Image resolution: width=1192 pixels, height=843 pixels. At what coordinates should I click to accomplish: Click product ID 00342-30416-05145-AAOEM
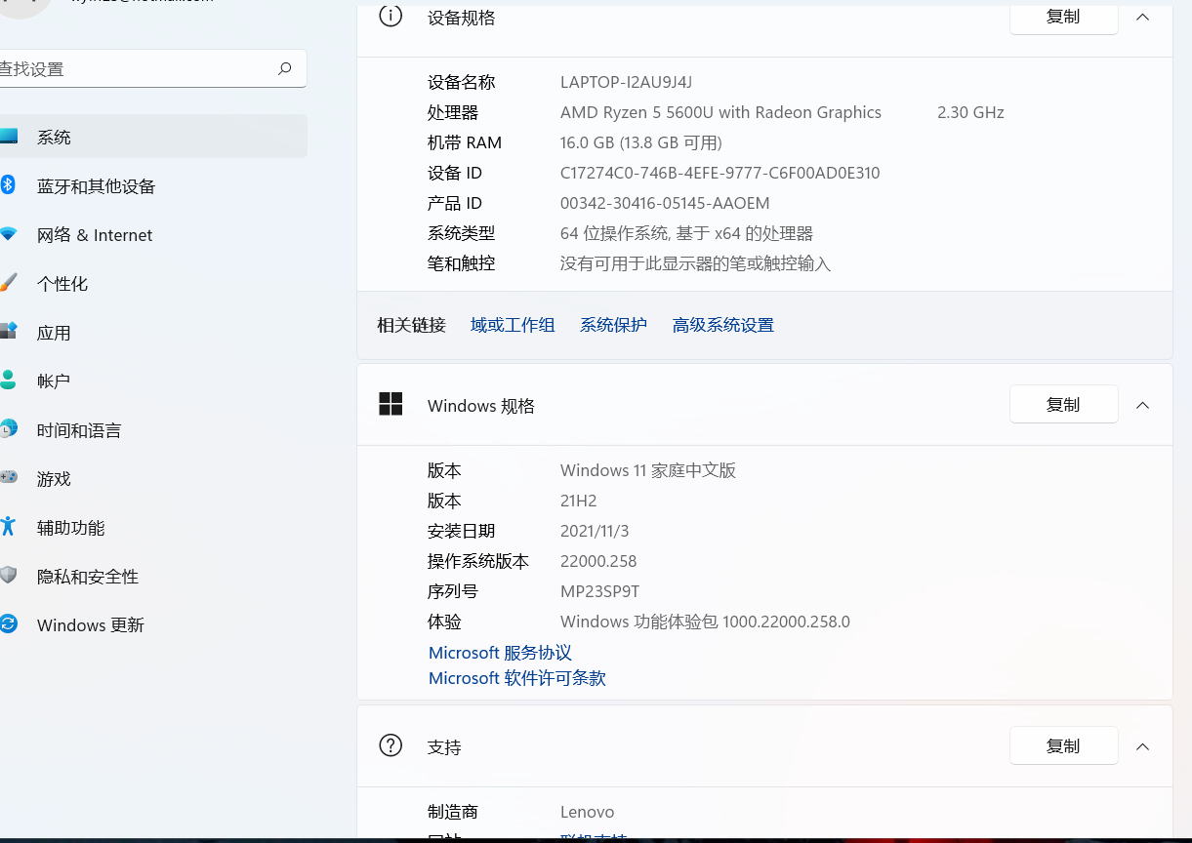[x=665, y=203]
